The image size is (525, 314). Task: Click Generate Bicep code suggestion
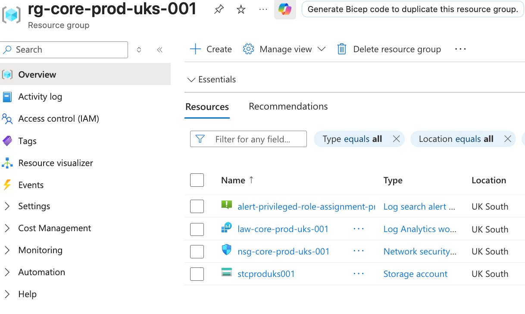tap(413, 9)
